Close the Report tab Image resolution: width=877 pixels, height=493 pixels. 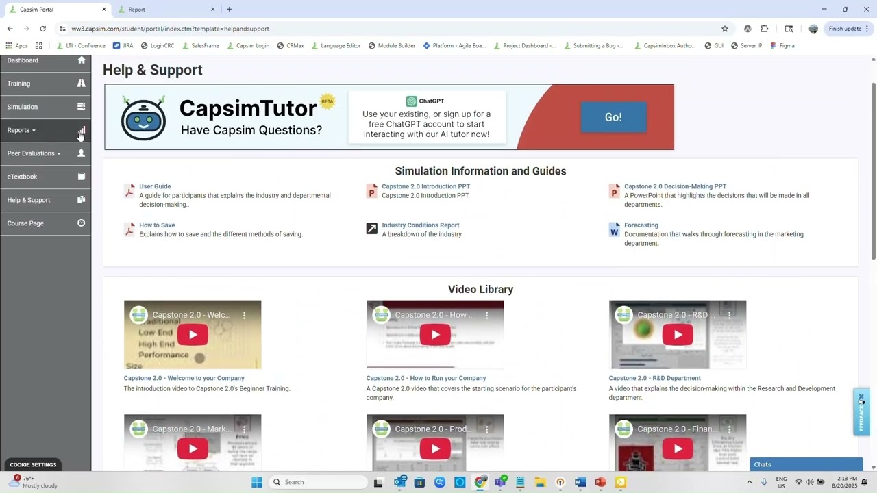pyautogui.click(x=212, y=10)
